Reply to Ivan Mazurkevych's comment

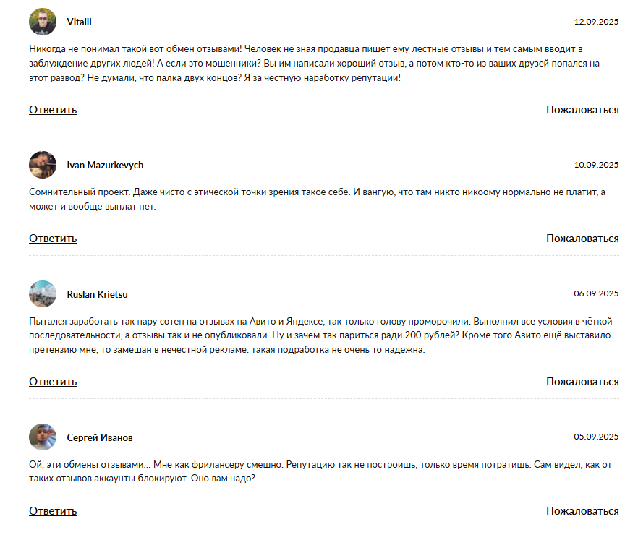point(53,239)
